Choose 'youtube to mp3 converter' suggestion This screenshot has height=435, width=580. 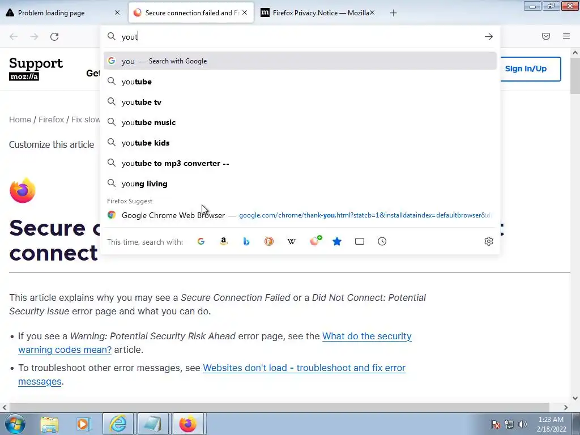300,163
